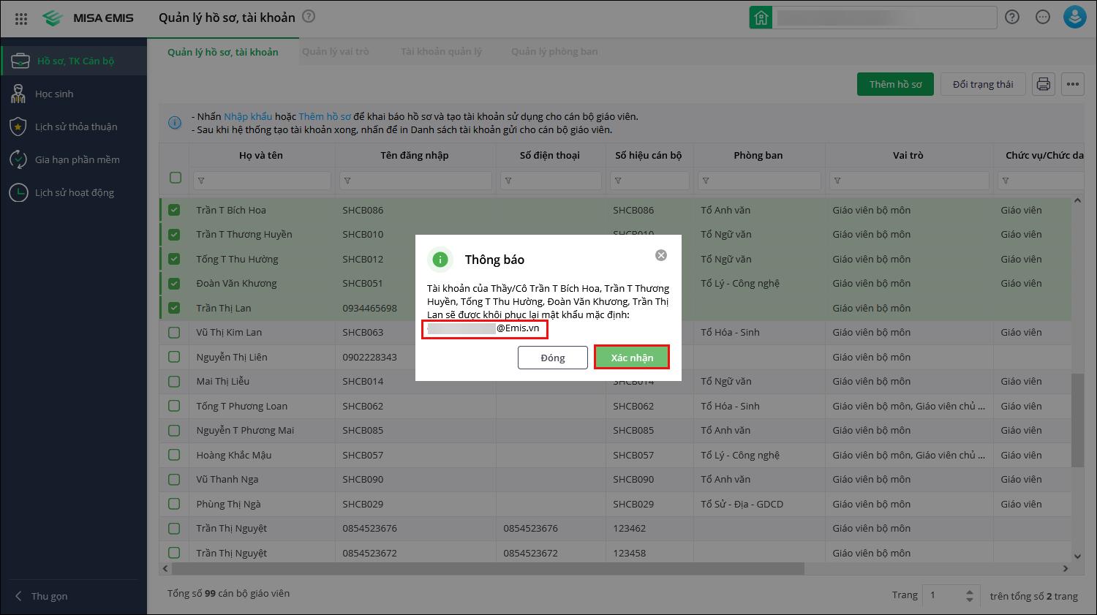1097x615 pixels.
Task: Filter the Vai trò column
Action: point(909,181)
